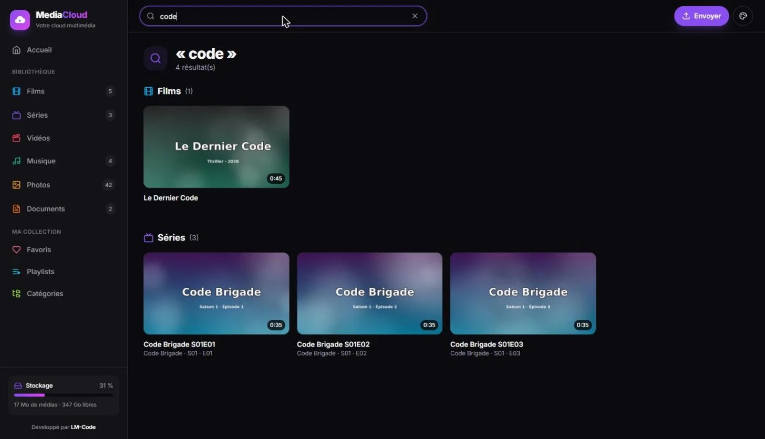
Task: Play the Code Brigade Episode 3 thumbnail
Action: (x=523, y=294)
